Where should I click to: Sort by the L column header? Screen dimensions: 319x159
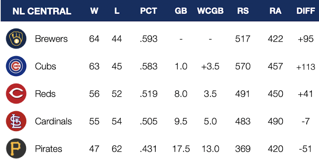(117, 11)
